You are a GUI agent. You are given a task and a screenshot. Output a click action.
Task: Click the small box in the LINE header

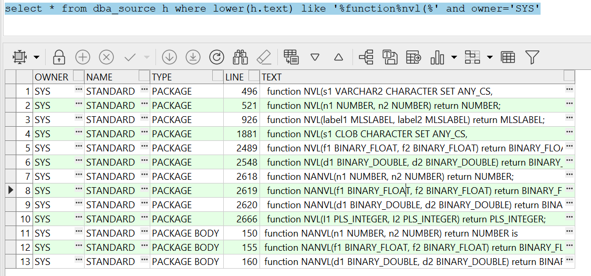coord(254,75)
